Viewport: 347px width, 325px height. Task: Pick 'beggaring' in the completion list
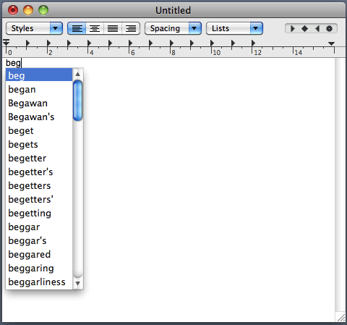pos(39,268)
